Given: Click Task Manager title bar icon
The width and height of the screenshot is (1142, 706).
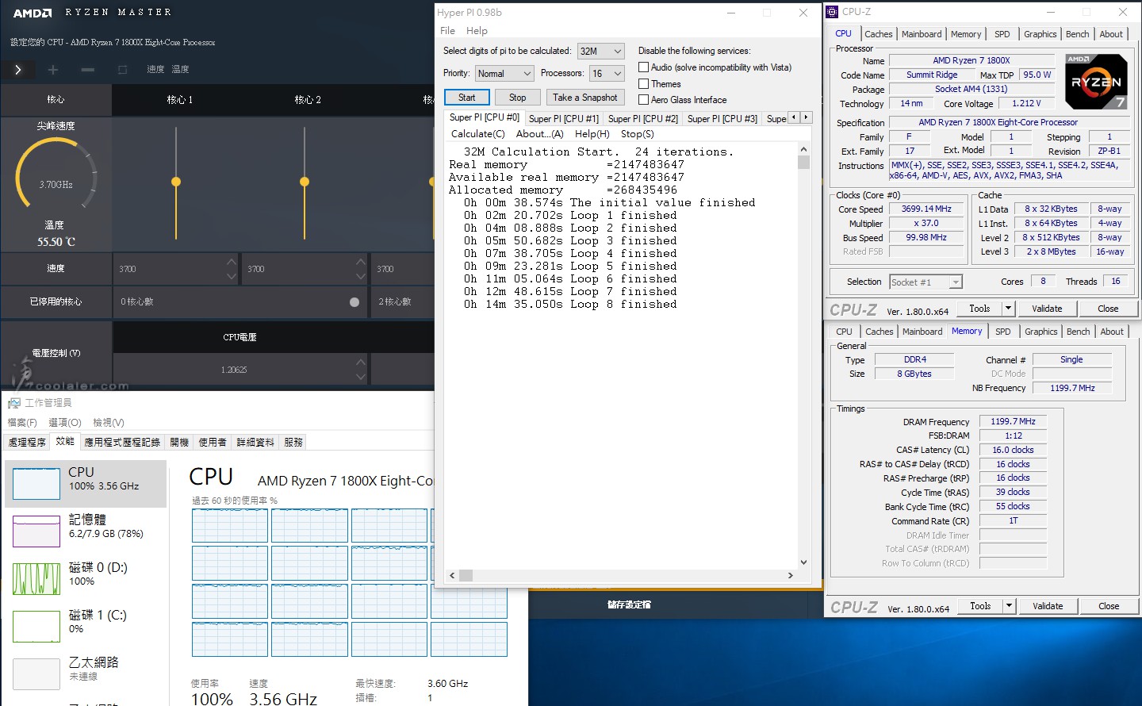Looking at the screenshot, I should coord(13,403).
